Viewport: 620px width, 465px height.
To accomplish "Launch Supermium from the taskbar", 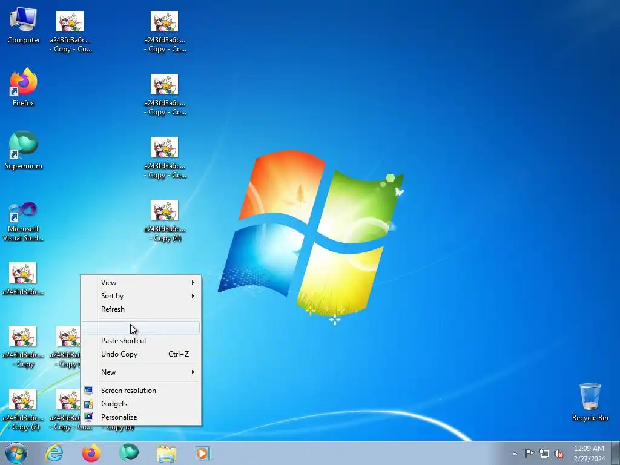I will 129,453.
